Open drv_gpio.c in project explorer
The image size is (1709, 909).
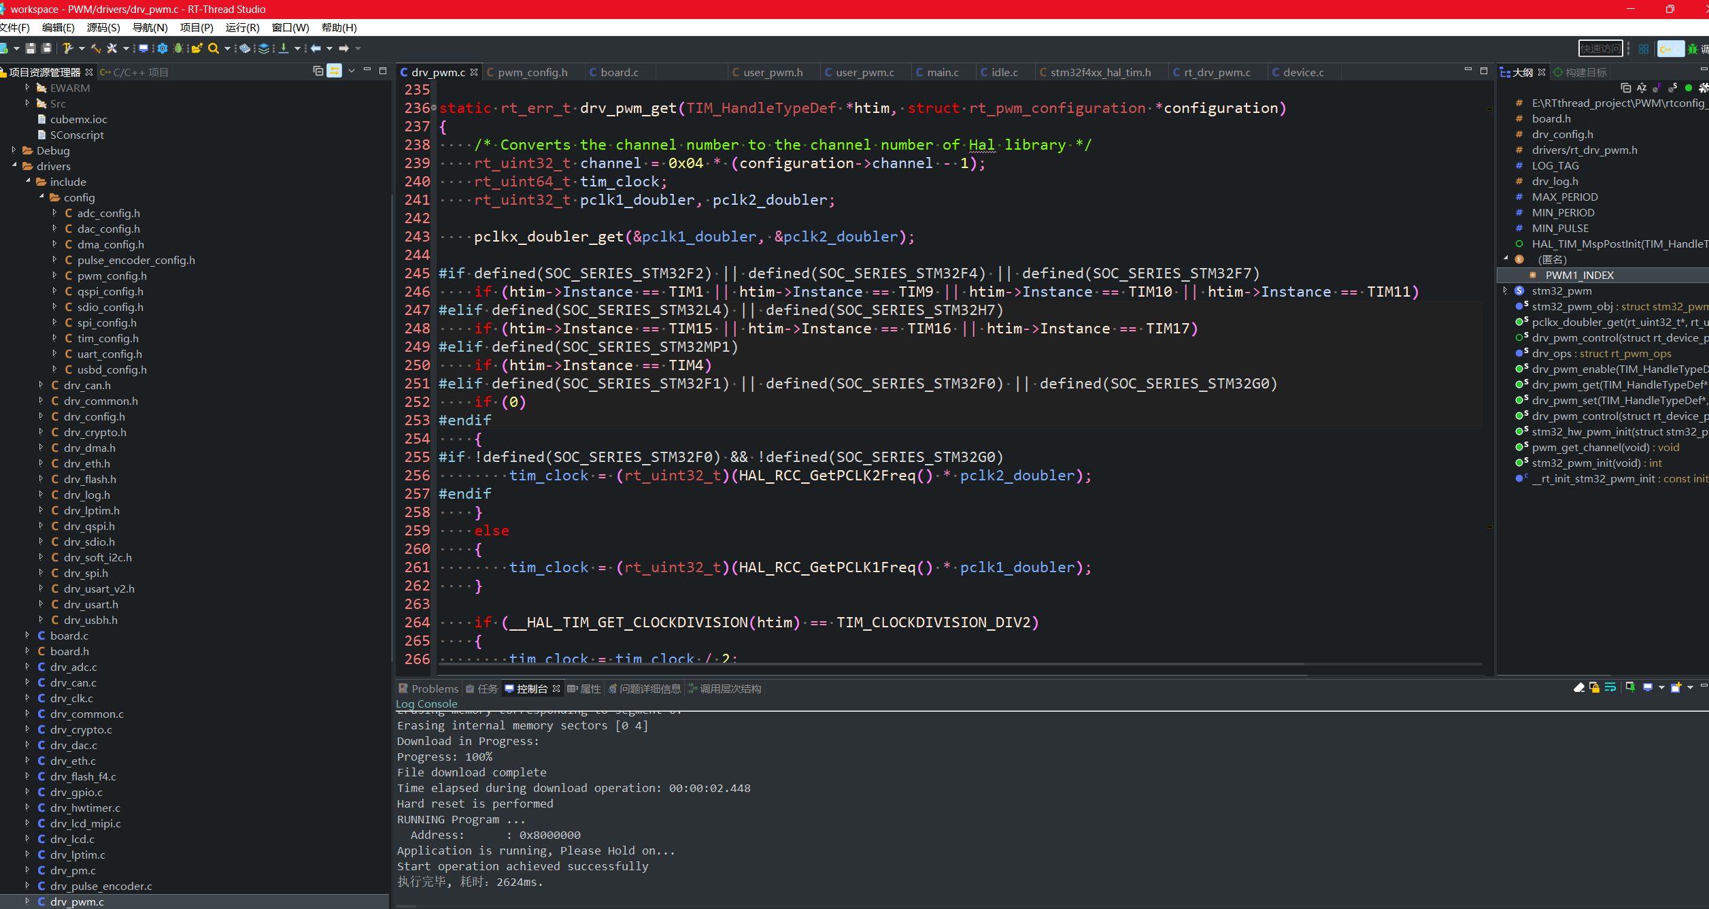pos(76,792)
